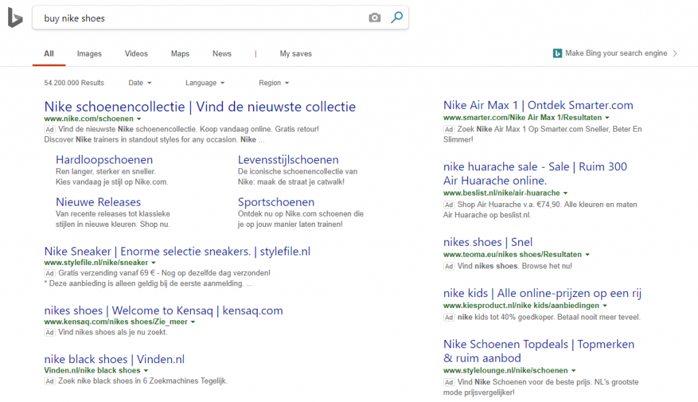Open My saves
The height and width of the screenshot is (402, 698).
coord(295,54)
